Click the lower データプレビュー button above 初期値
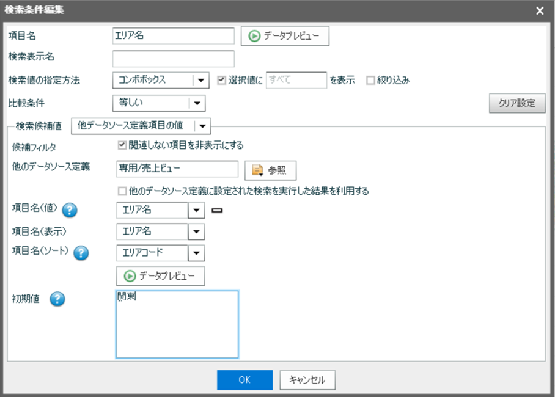555x397 pixels. (x=160, y=276)
